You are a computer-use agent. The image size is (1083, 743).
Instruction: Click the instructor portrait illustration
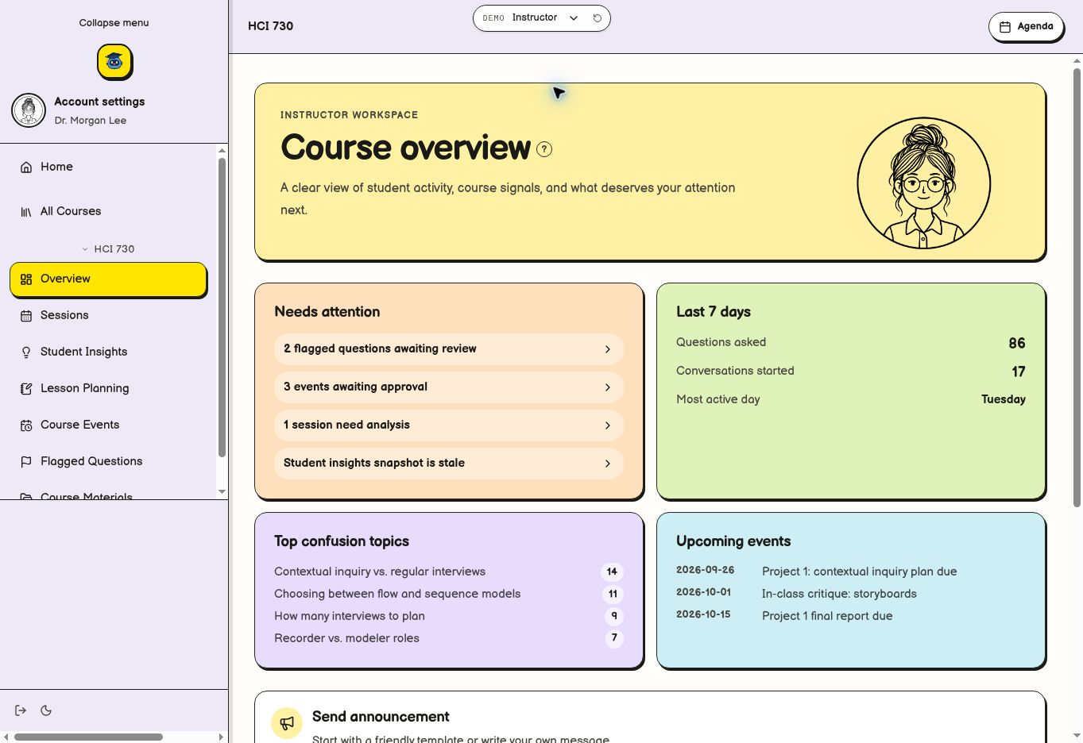point(923,183)
